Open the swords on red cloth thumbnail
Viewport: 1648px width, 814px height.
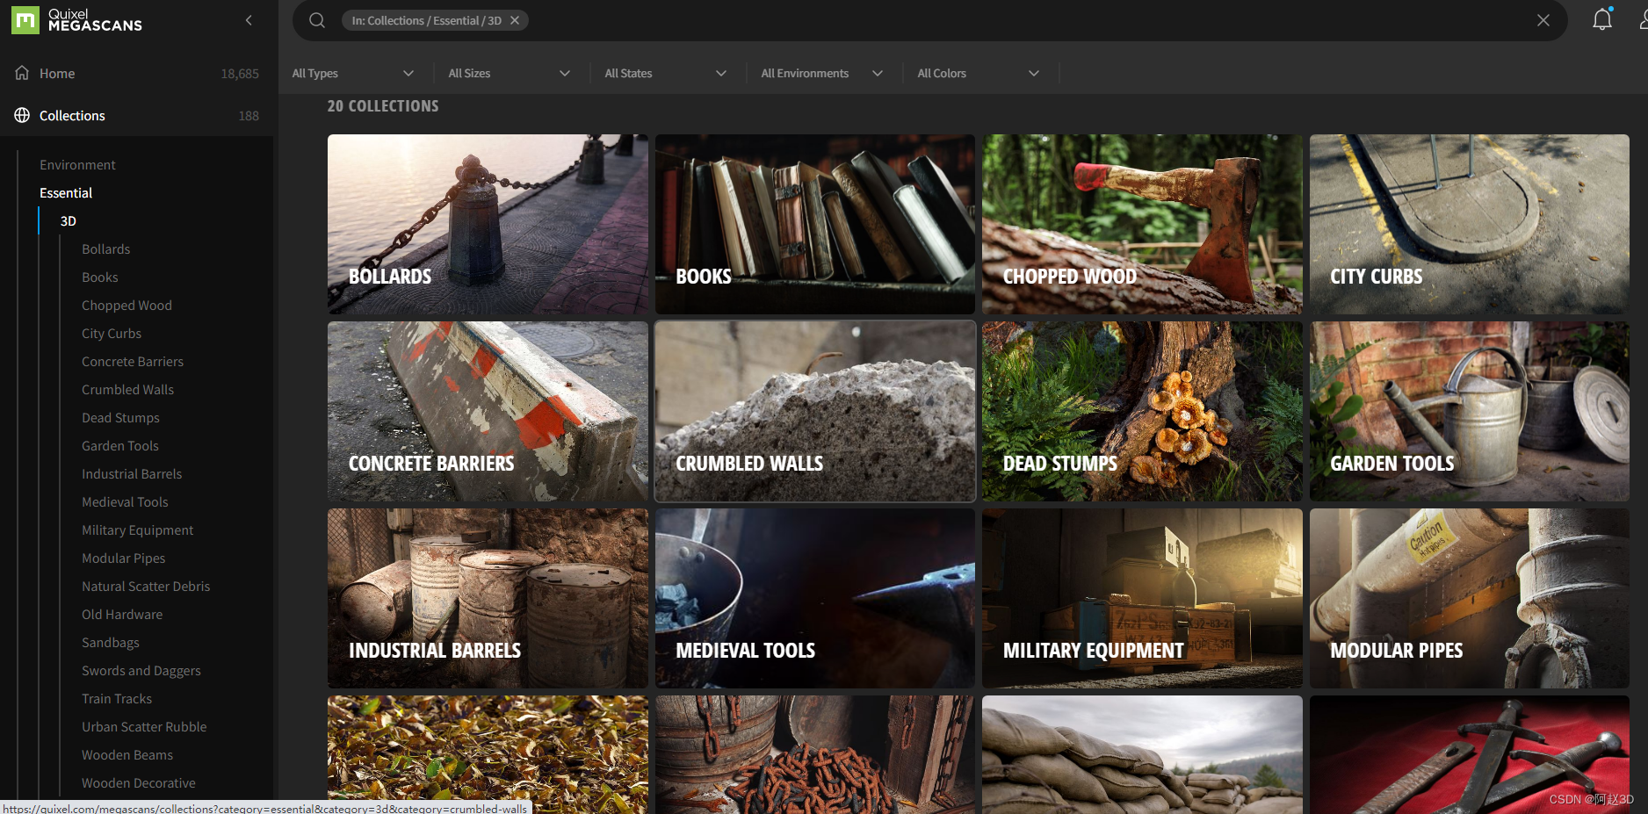pyautogui.click(x=1470, y=754)
